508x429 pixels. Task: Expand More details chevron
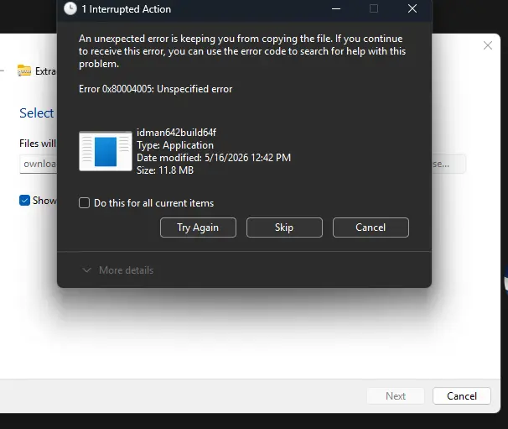tap(86, 270)
